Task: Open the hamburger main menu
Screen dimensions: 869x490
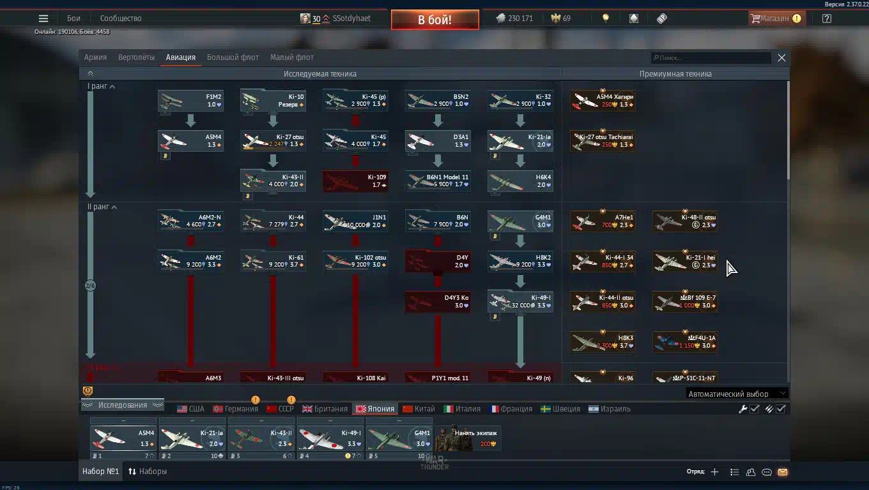Action: tap(43, 19)
